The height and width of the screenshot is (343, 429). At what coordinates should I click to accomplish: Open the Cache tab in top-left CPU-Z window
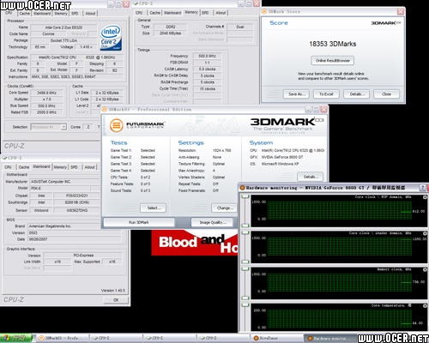pyautogui.click(x=24, y=14)
